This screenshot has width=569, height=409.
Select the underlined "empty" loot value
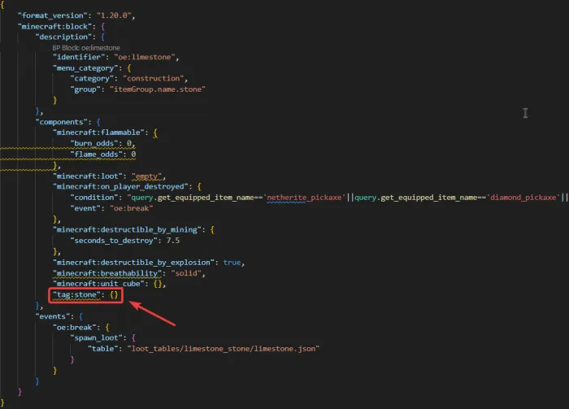(146, 176)
